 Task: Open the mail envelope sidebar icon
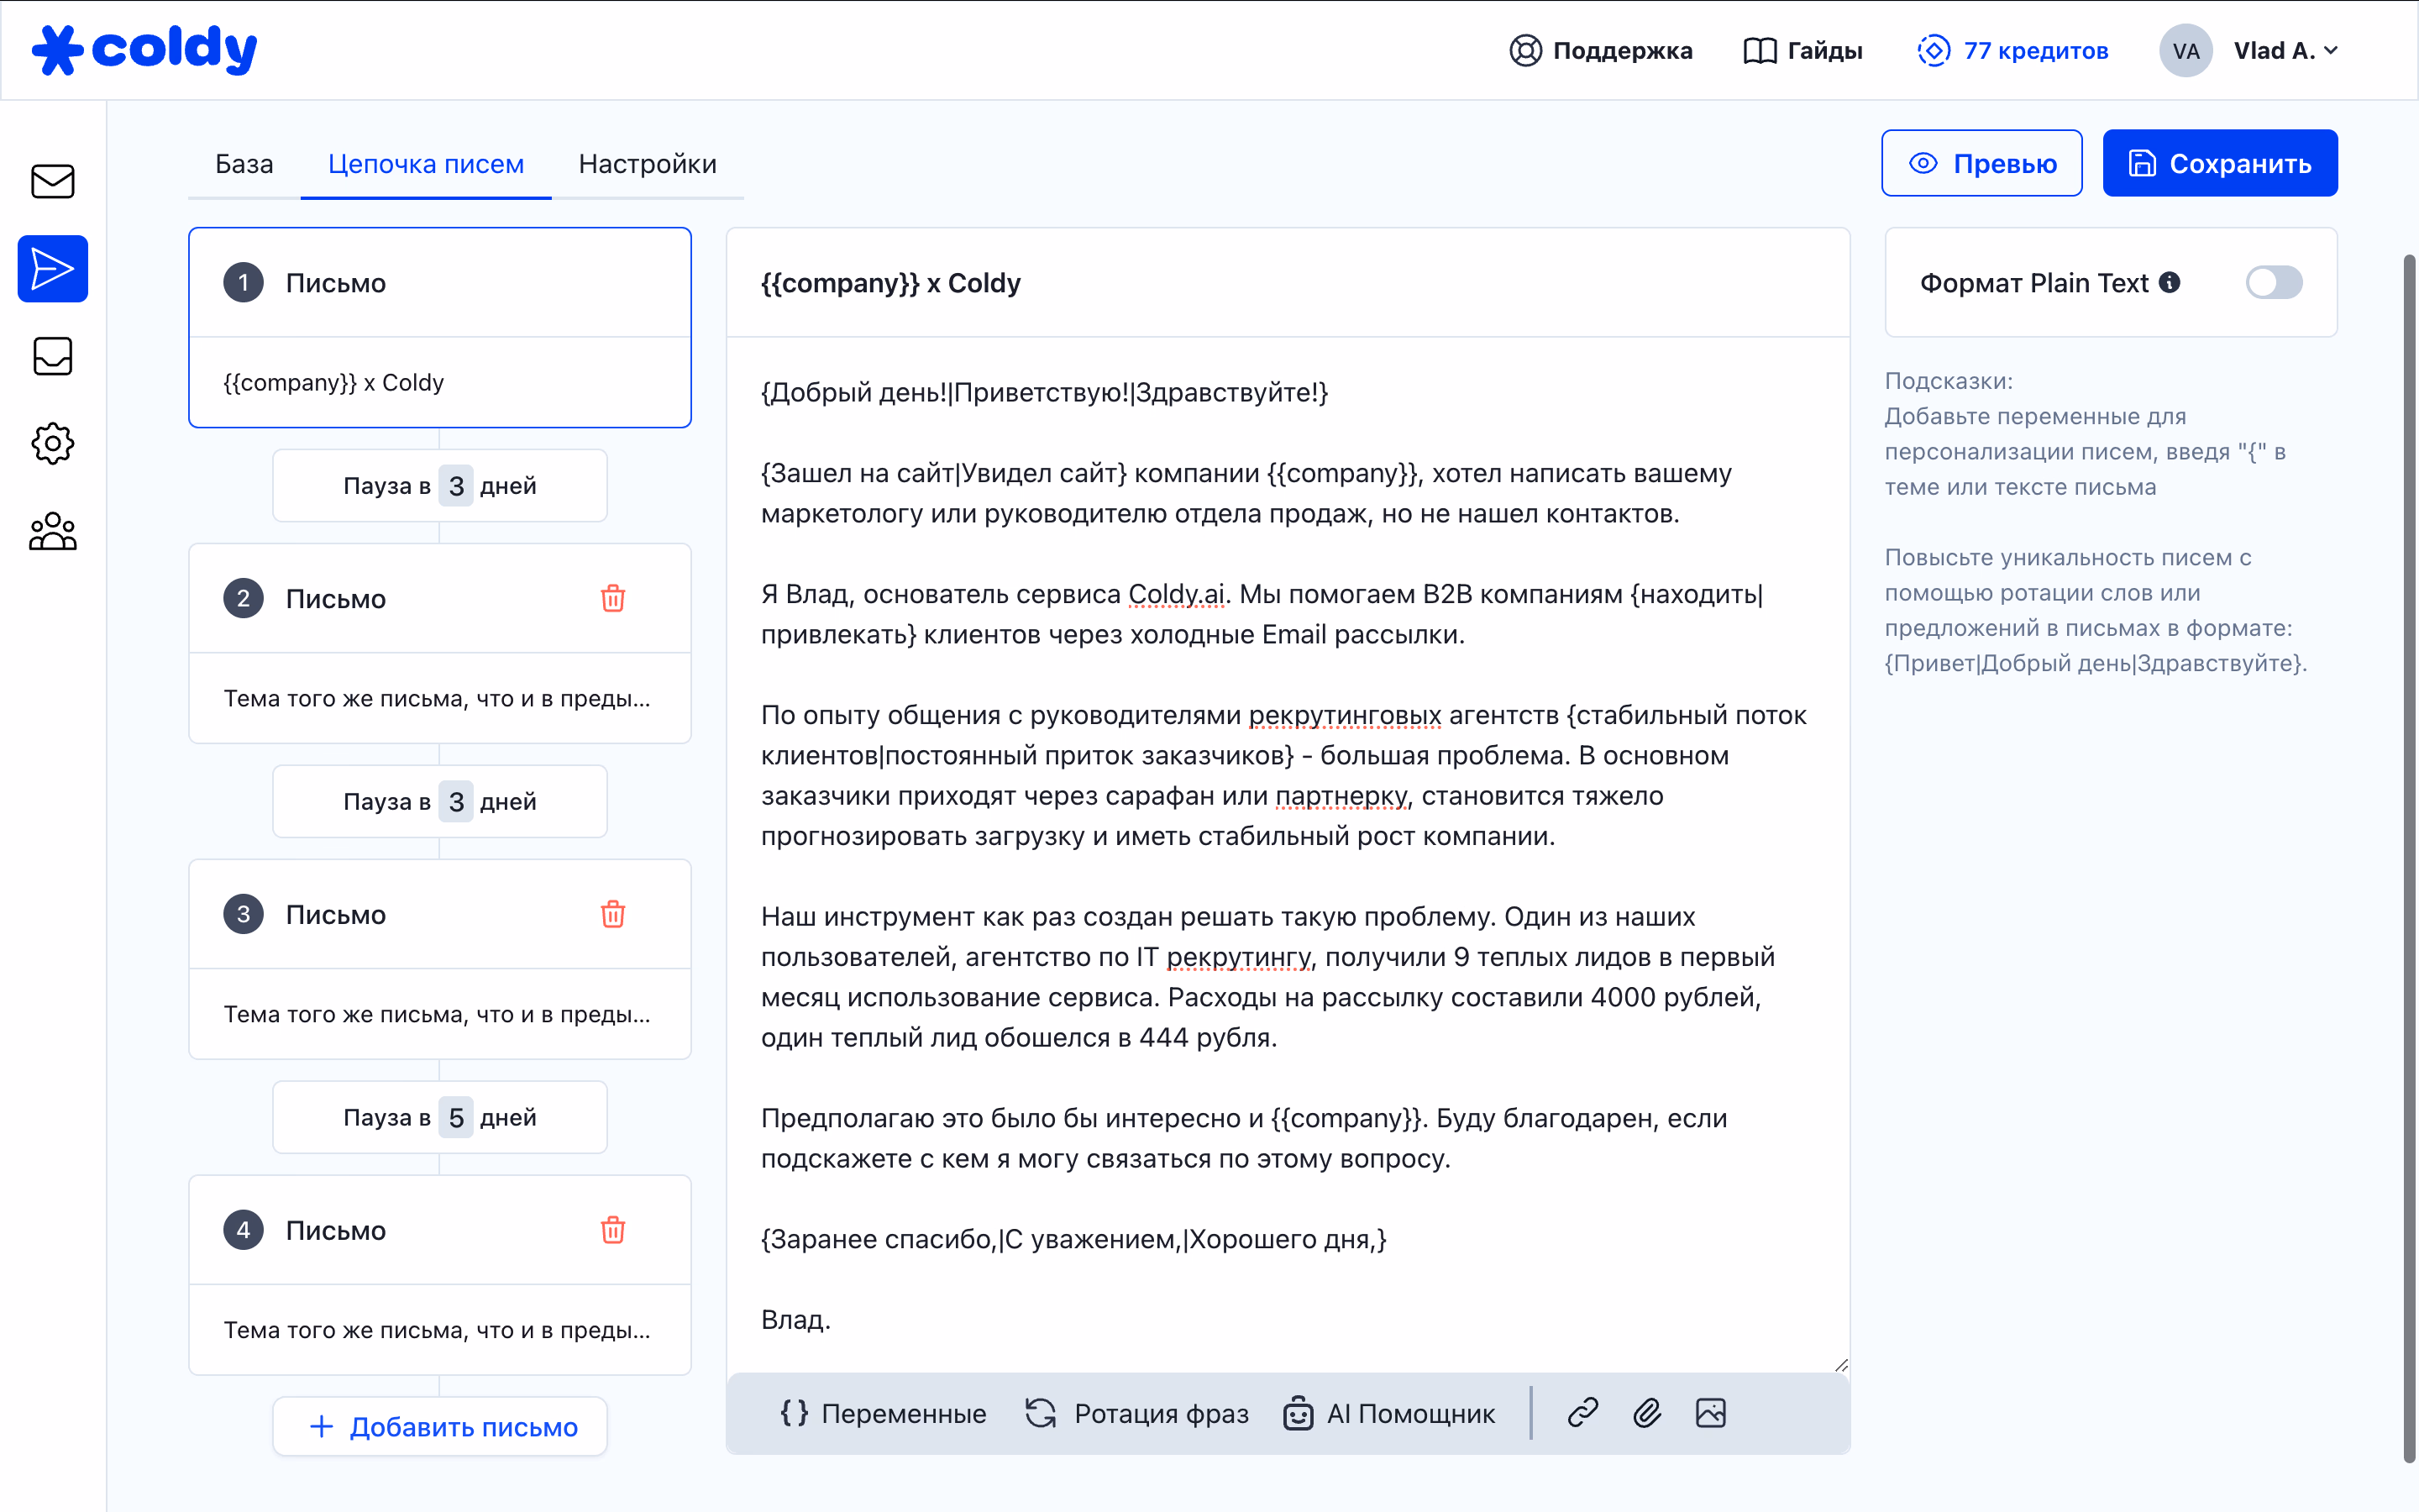coord(52,181)
